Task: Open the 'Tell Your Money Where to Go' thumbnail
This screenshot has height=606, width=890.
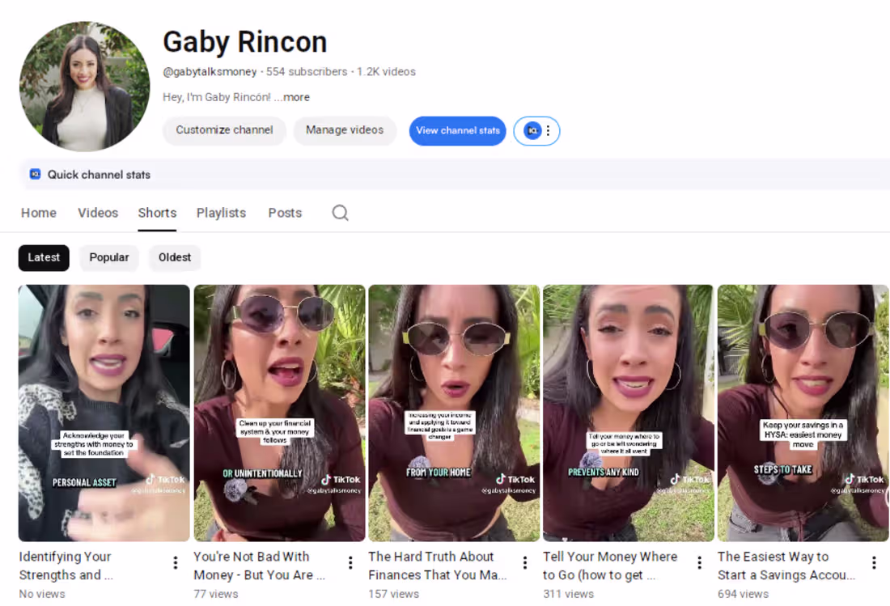Action: tap(629, 413)
